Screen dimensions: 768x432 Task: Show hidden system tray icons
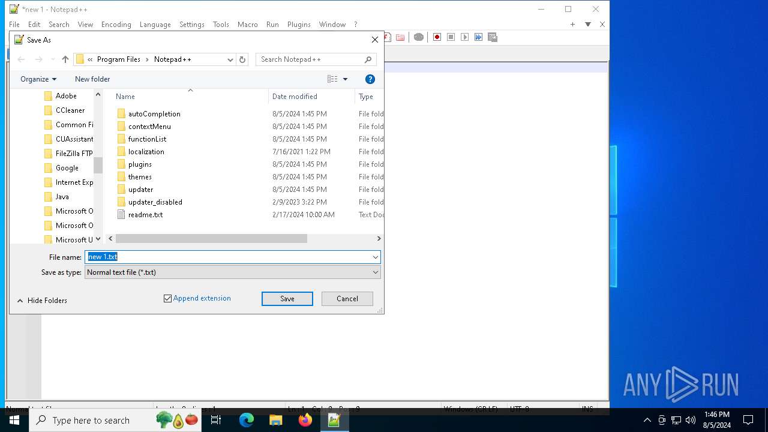[647, 420]
